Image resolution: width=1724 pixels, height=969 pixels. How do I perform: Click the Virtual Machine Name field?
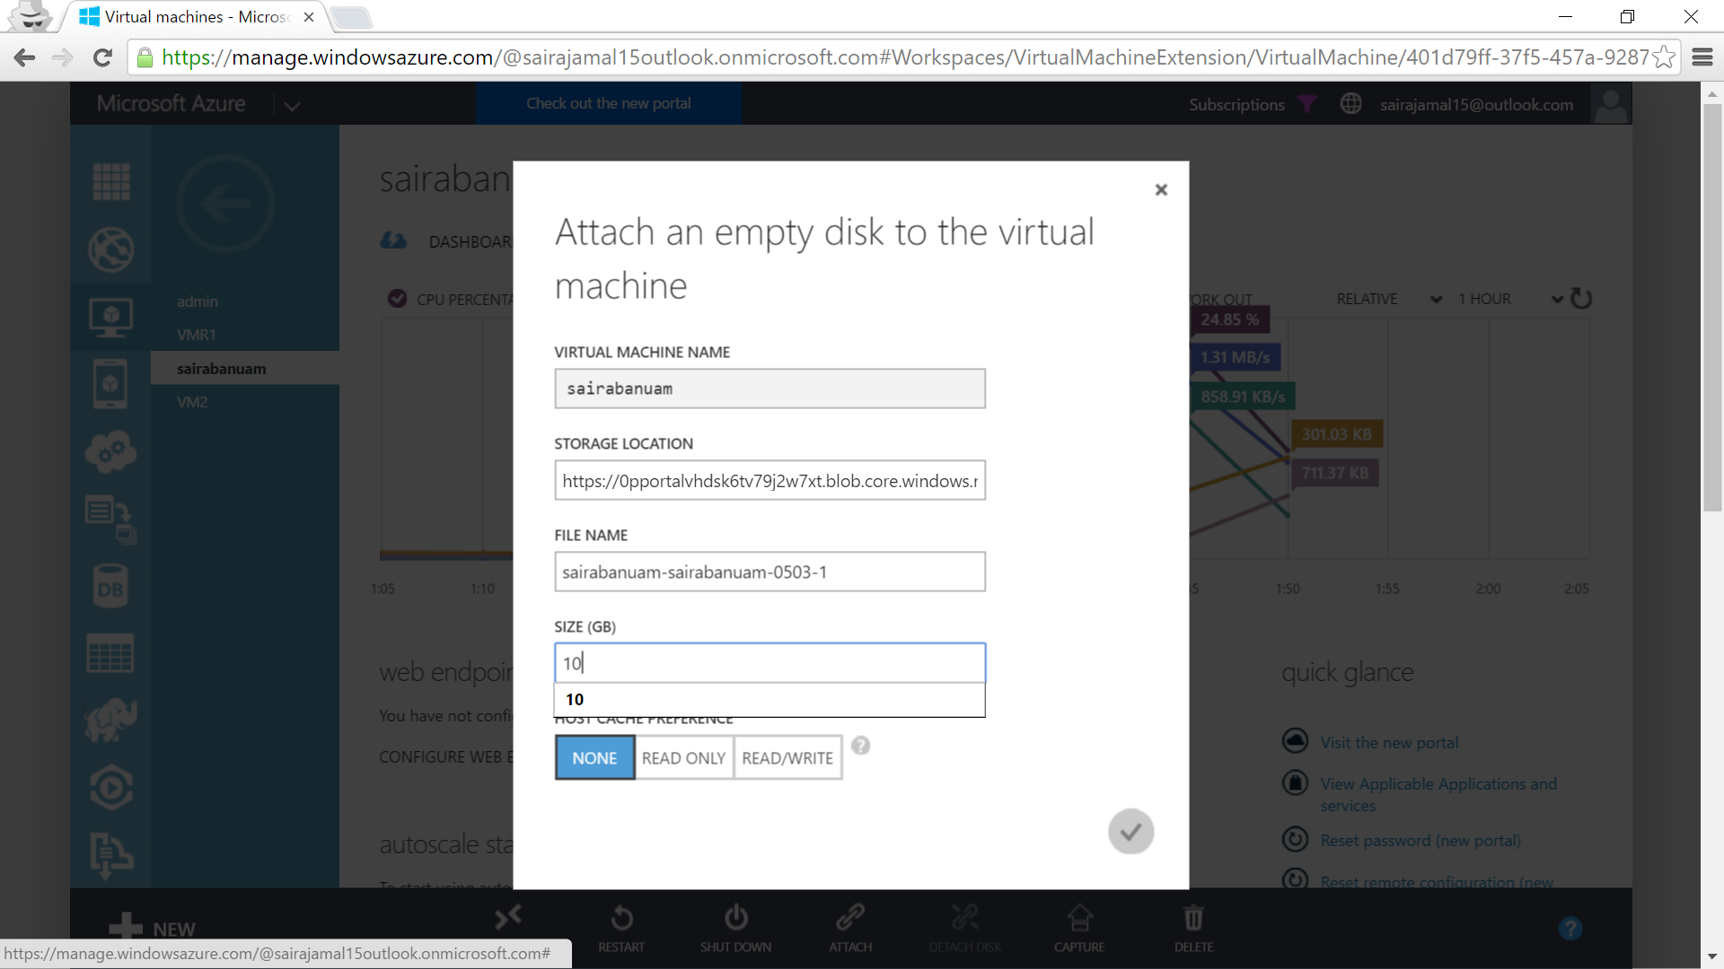(x=770, y=388)
